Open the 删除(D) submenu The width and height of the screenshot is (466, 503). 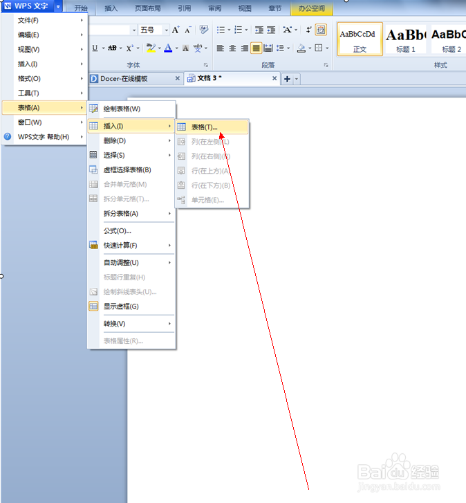coord(132,140)
